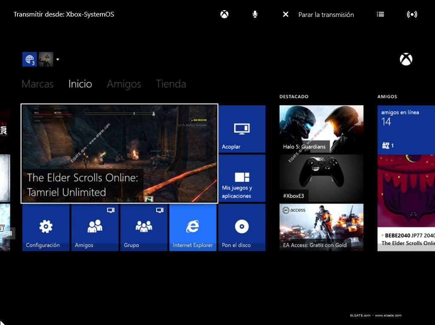
Task: Open the amigos en línea 14 tile
Action: (x=406, y=129)
